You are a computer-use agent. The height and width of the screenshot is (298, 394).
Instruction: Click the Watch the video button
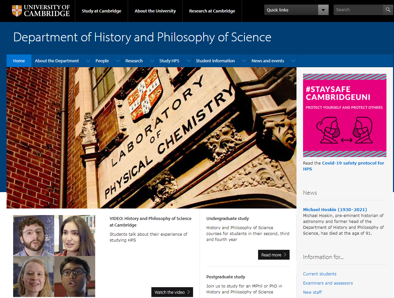click(x=172, y=292)
